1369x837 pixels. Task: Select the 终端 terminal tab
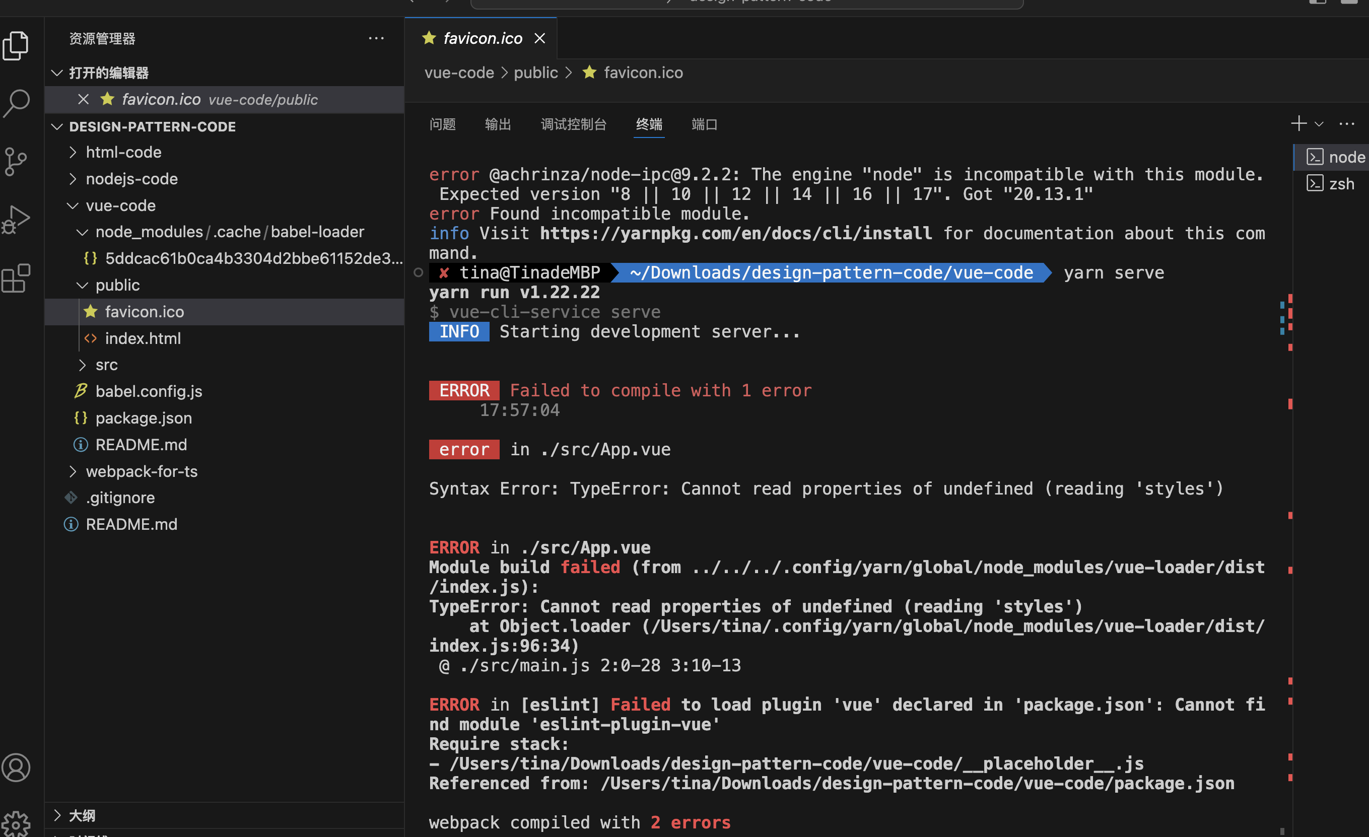[x=649, y=124]
